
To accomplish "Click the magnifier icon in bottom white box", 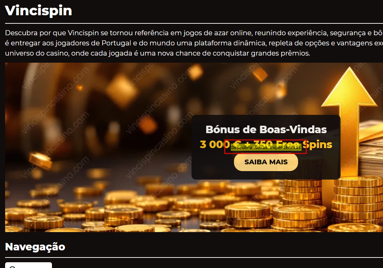I will [12, 267].
